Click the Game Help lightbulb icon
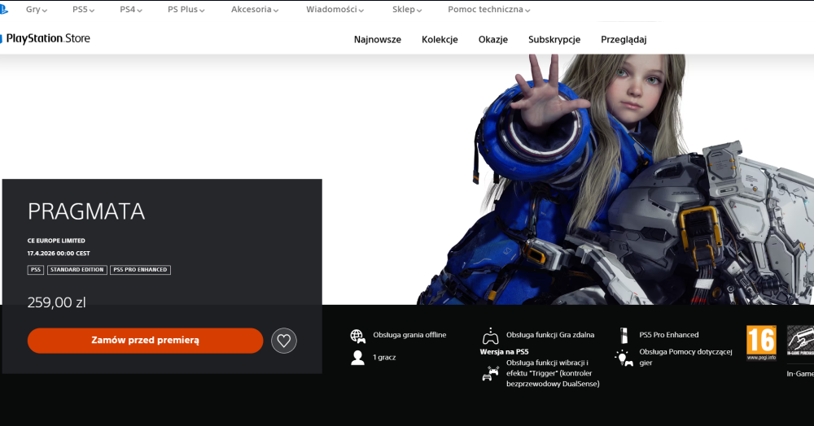 (x=624, y=357)
